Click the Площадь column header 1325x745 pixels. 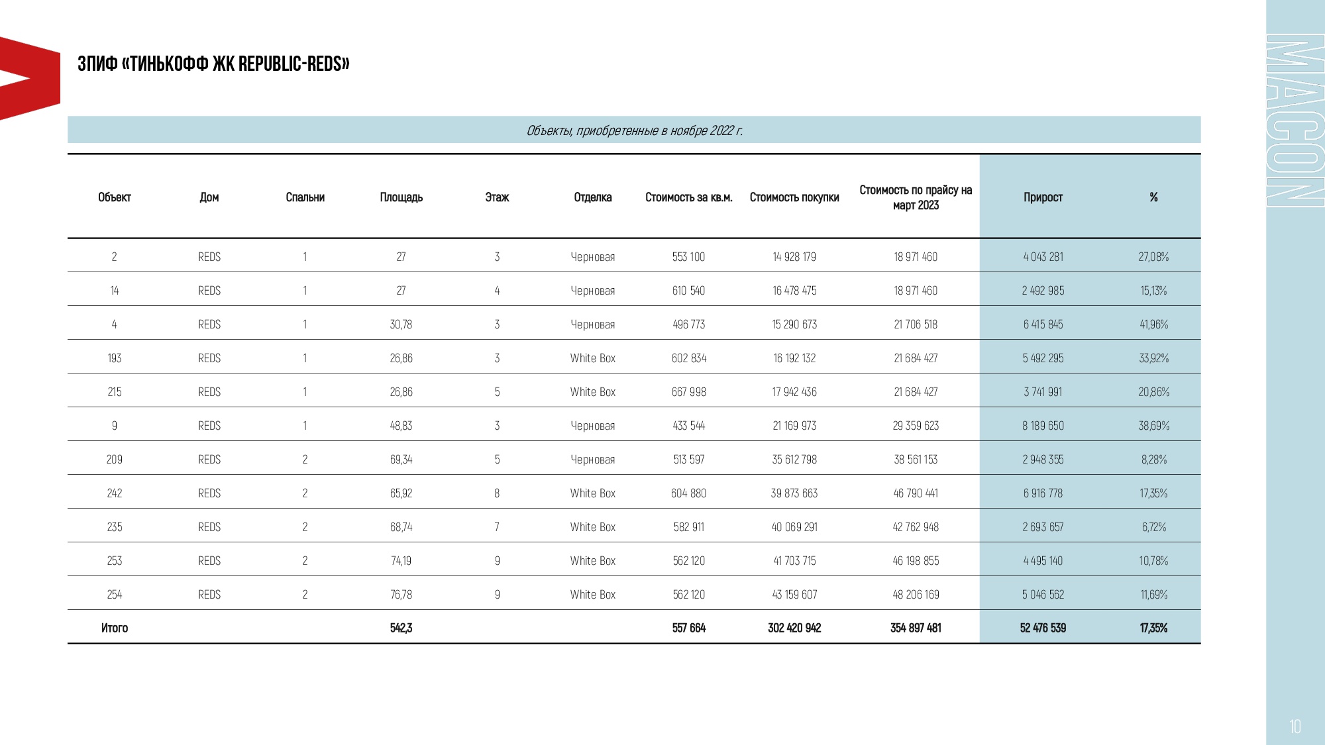point(401,197)
